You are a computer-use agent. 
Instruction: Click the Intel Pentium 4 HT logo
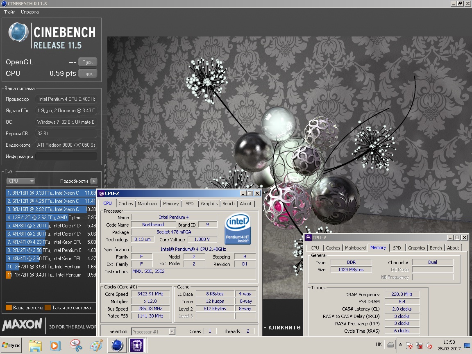pyautogui.click(x=238, y=229)
